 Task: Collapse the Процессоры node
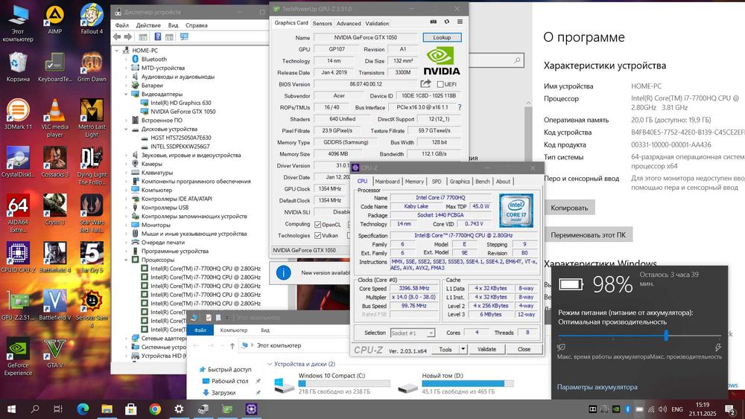127,260
